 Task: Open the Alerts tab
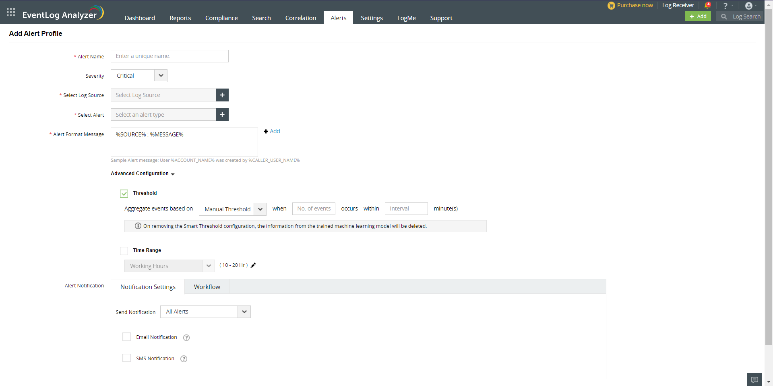339,18
